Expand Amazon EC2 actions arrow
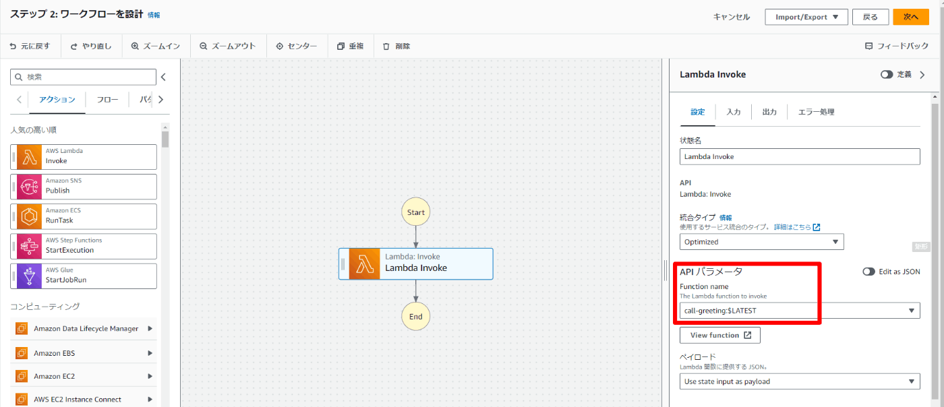Image resolution: width=944 pixels, height=407 pixels. (x=150, y=376)
